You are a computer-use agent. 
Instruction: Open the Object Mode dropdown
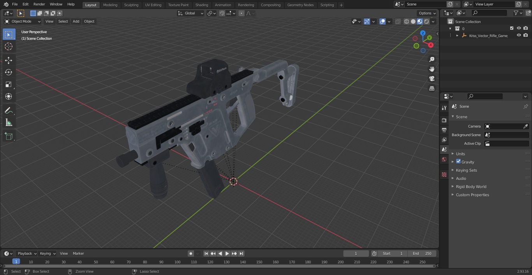click(x=23, y=21)
